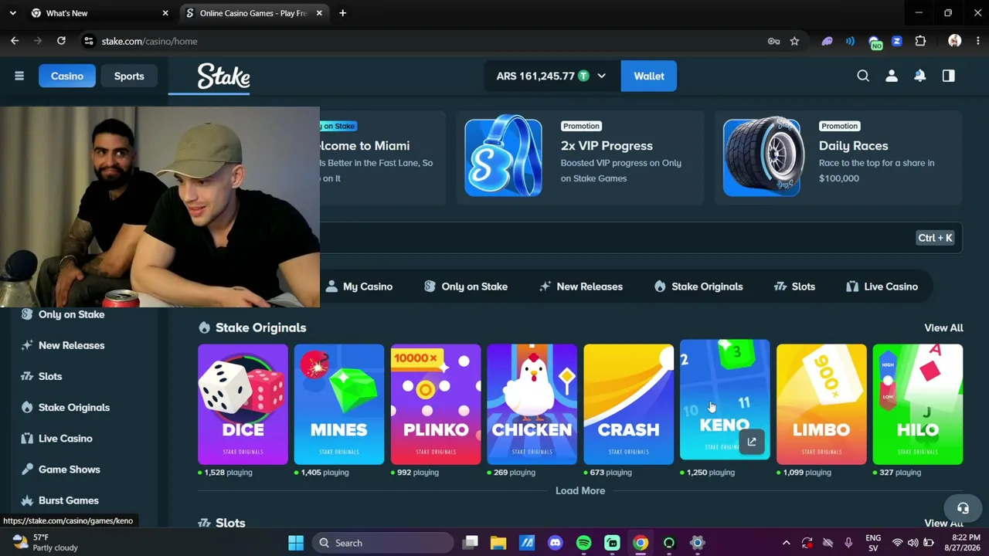The height and width of the screenshot is (556, 989).
Task: Open the Chicken game card
Action: pyautogui.click(x=532, y=405)
